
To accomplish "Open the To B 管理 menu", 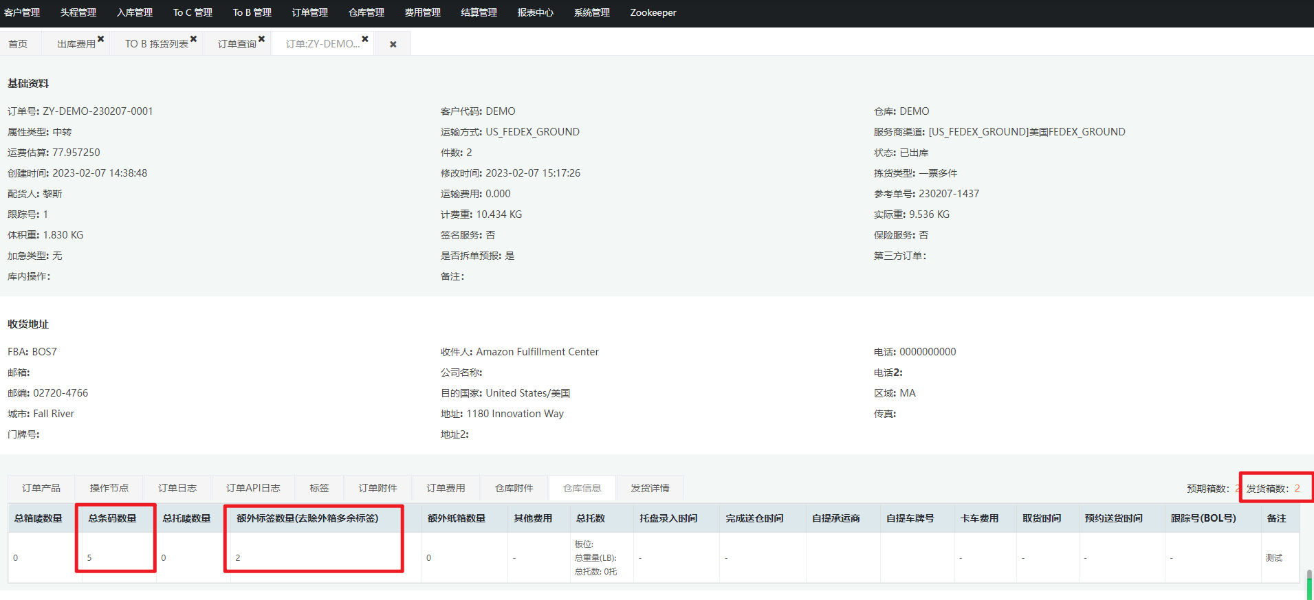I will click(252, 12).
